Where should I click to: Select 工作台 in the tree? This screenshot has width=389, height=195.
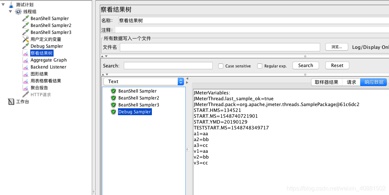(23, 102)
